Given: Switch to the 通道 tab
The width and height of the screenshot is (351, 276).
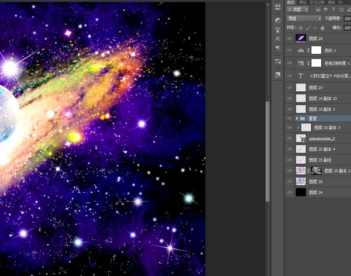Looking at the screenshot, I should (331, 2).
